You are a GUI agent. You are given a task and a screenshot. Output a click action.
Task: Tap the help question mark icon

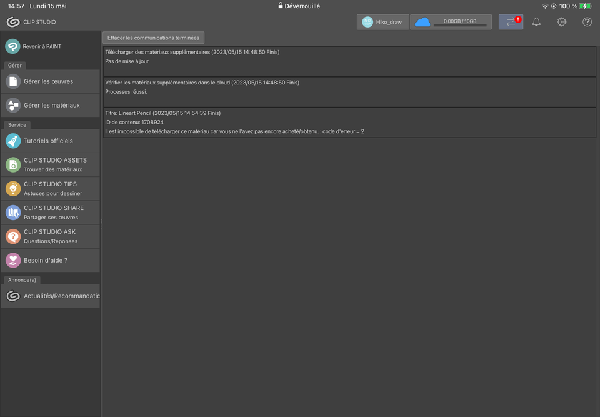[586, 21]
